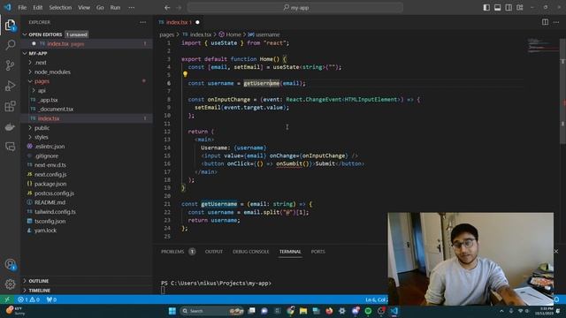This screenshot has width=566, height=318.
Task: Open the Run menu
Action: 115,8
